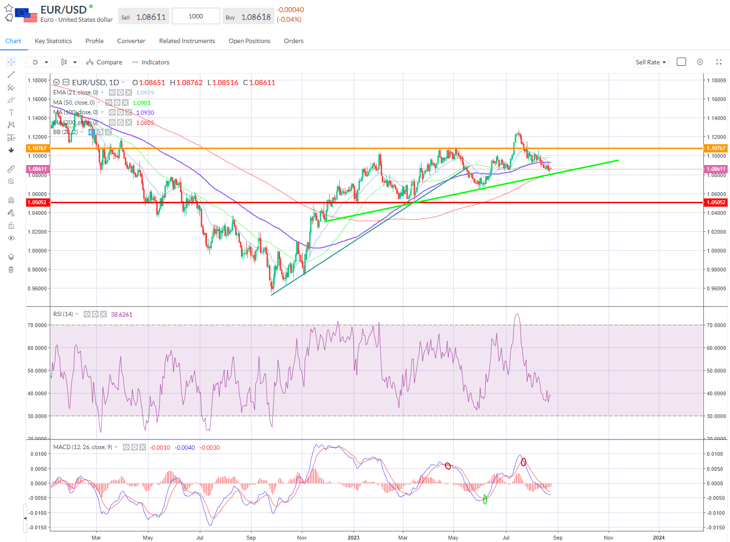Open the Sell Rate dropdown
This screenshot has width=730, height=542.
[x=651, y=62]
